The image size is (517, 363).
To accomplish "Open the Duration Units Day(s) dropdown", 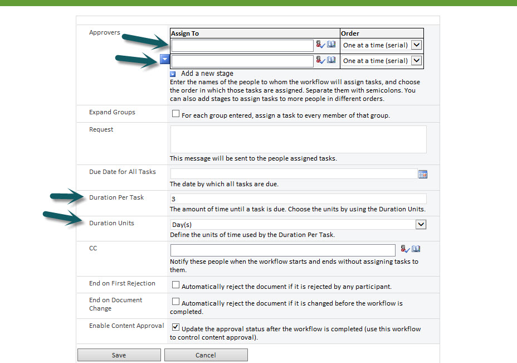I will tap(421, 224).
